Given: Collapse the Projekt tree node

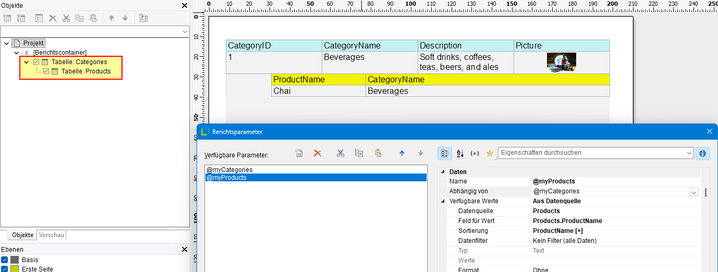Looking at the screenshot, I should click(6, 43).
